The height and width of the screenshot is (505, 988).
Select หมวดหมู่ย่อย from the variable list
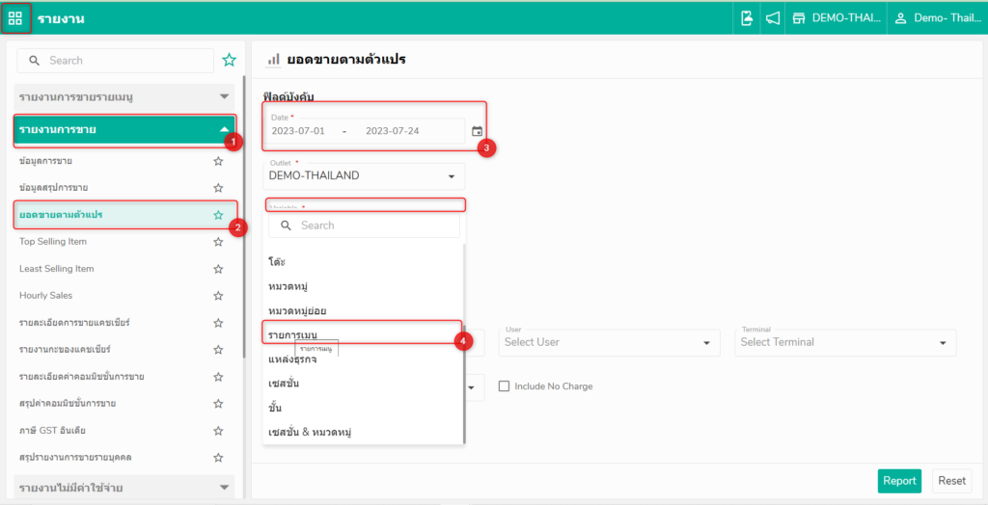(363, 310)
